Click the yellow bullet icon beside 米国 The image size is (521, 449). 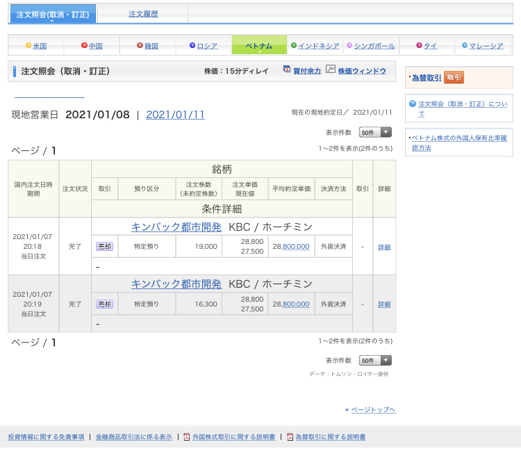pyautogui.click(x=28, y=45)
